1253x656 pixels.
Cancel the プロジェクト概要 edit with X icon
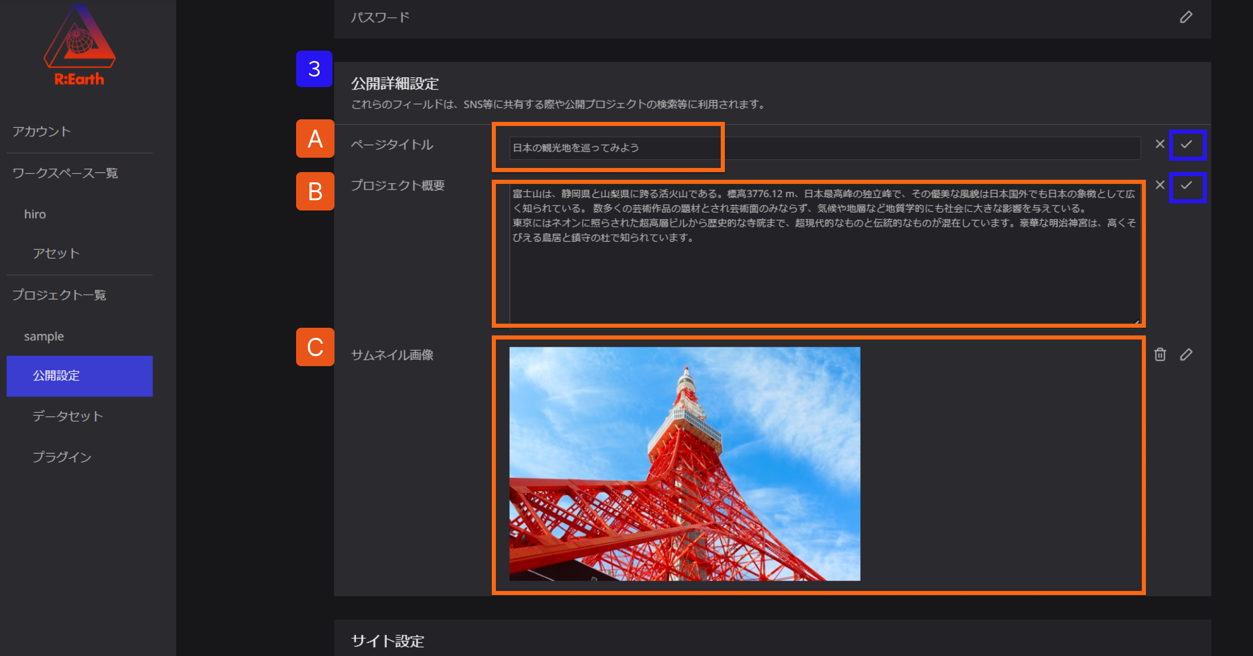click(1160, 185)
